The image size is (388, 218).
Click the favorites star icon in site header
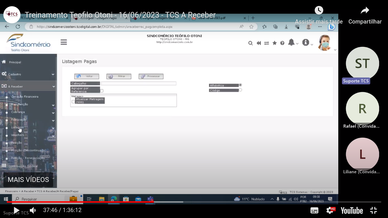click(274, 43)
